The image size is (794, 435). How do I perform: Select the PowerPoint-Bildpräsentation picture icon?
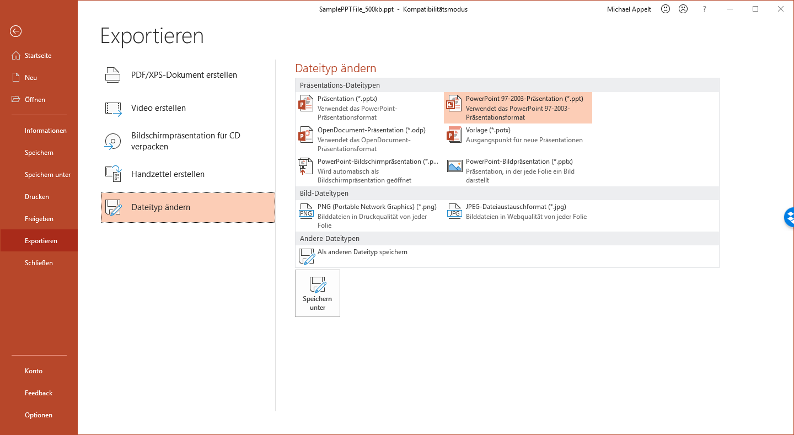coord(454,166)
